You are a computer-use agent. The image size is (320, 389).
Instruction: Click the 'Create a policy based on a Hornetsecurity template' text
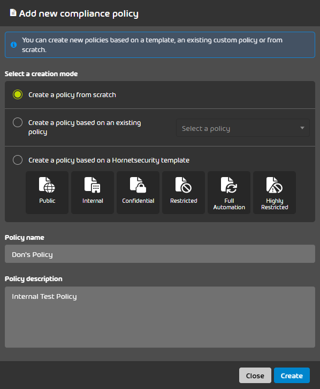(109, 160)
